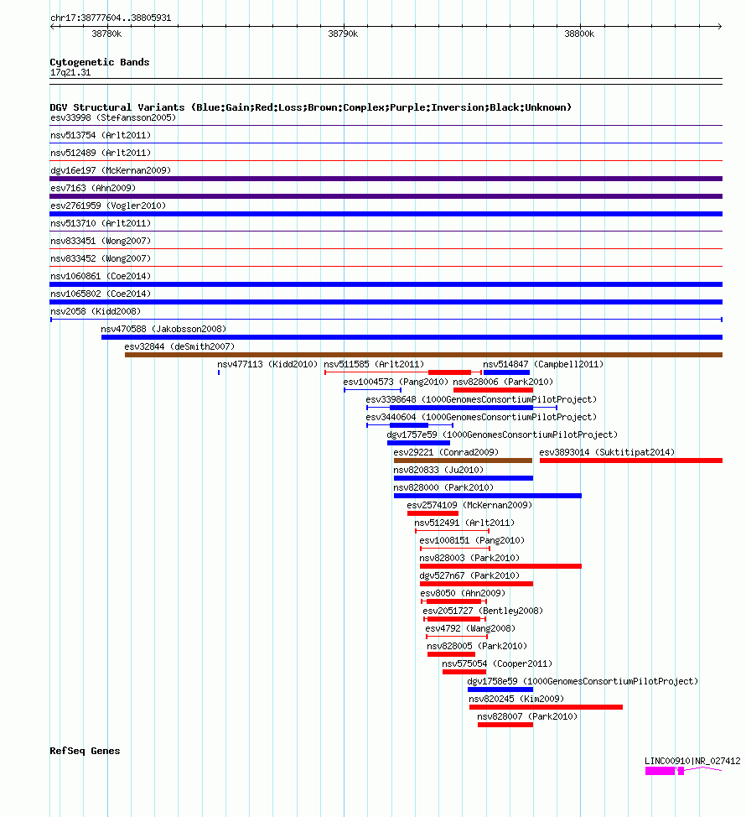This screenshot has width=746, height=817.
Task: Click esv1008151 (Pang2010) label
Action: 472,541
